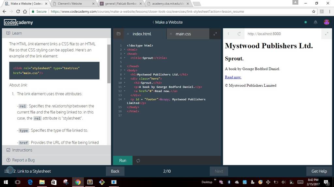Image resolution: width=334 pixels, height=187 pixels.
Task: Click the Chrome icon on the taskbar
Action: pyautogui.click(x=78, y=182)
